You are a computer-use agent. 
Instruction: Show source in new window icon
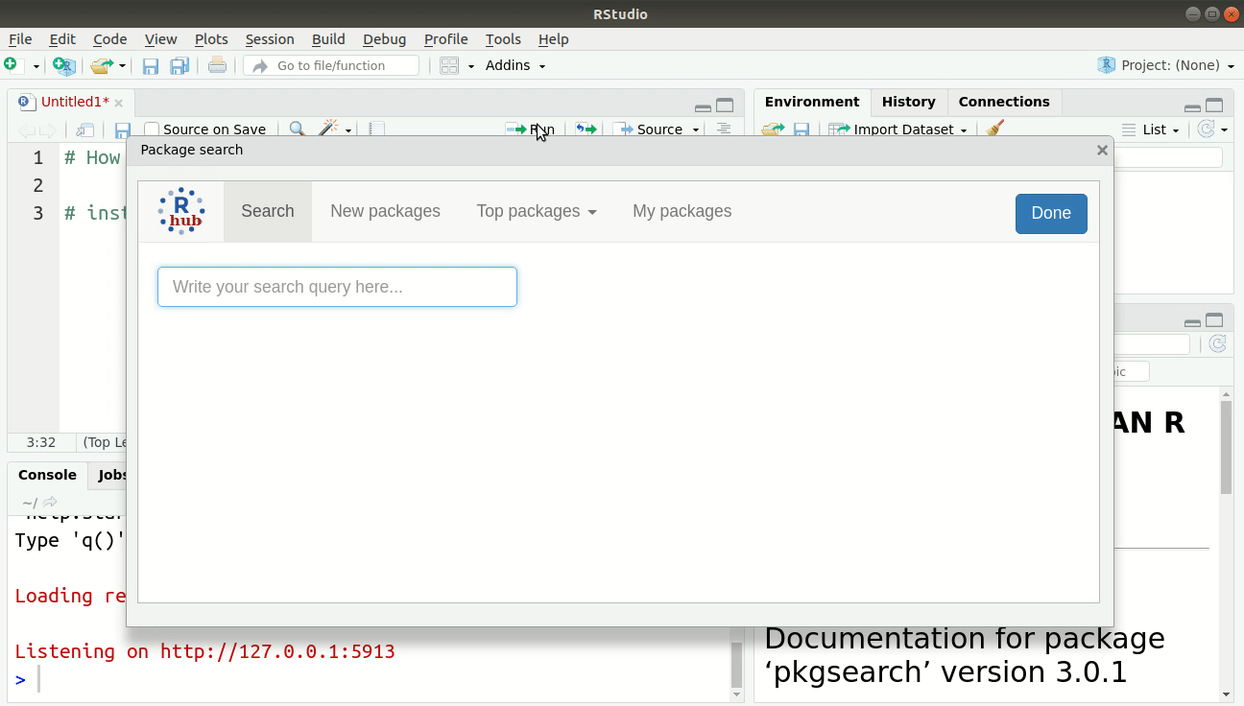85,129
